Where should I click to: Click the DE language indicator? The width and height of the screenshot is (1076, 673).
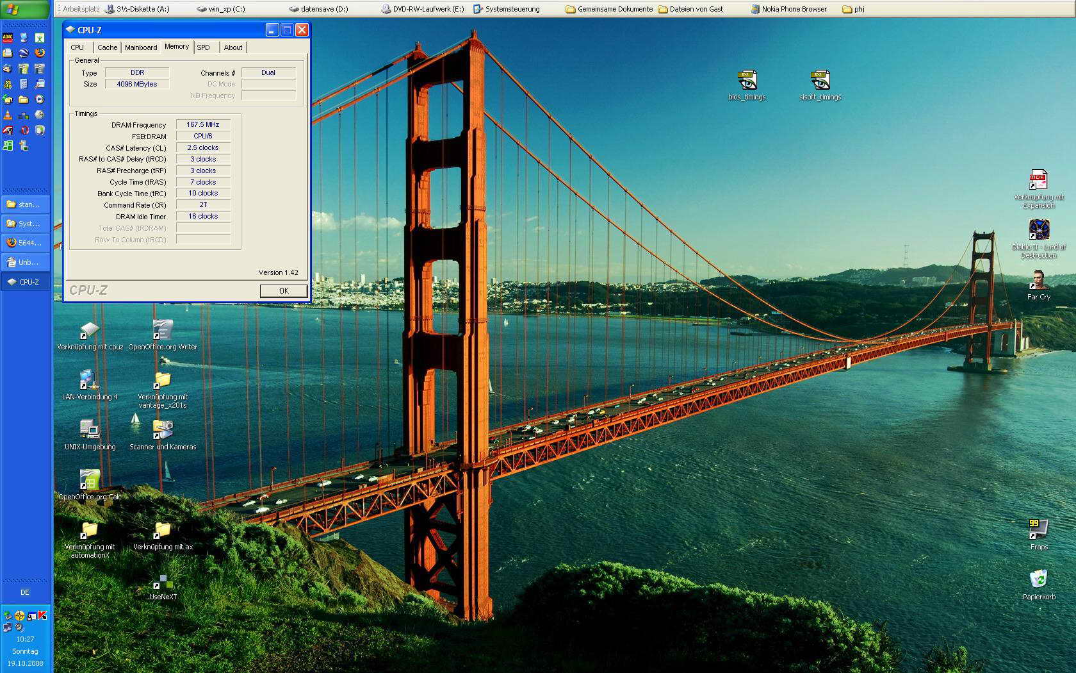pyautogui.click(x=25, y=592)
